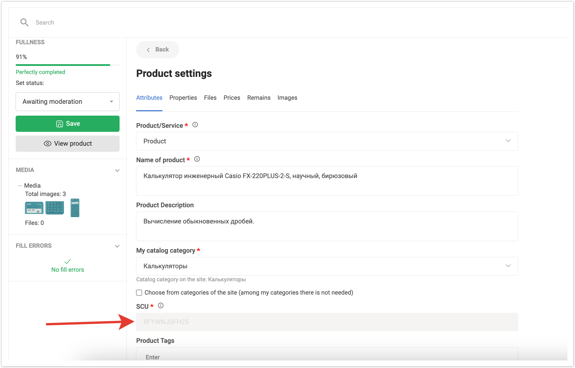575x368 pixels.
Task: Open the third vertical calculator thumbnail
Action: (75, 208)
